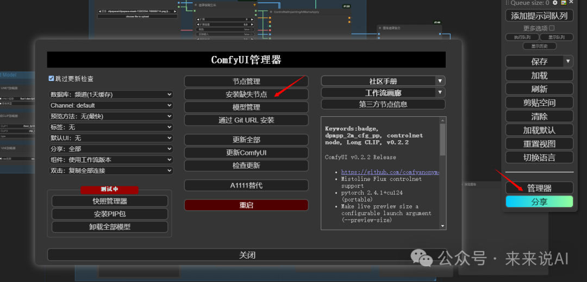
Task: Click the red 重启 button
Action: 246,205
